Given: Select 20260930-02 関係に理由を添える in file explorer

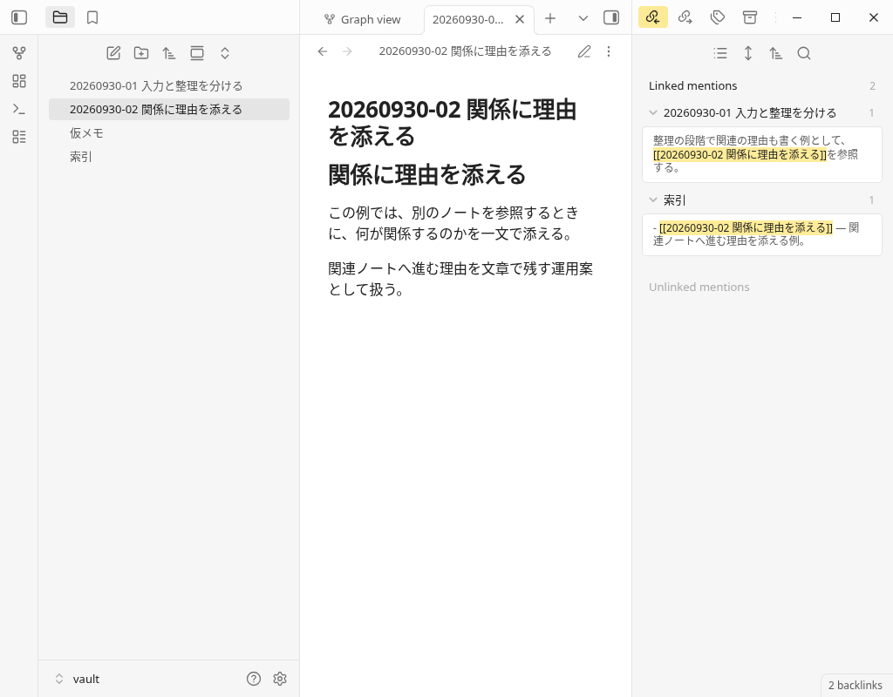Looking at the screenshot, I should tap(169, 109).
